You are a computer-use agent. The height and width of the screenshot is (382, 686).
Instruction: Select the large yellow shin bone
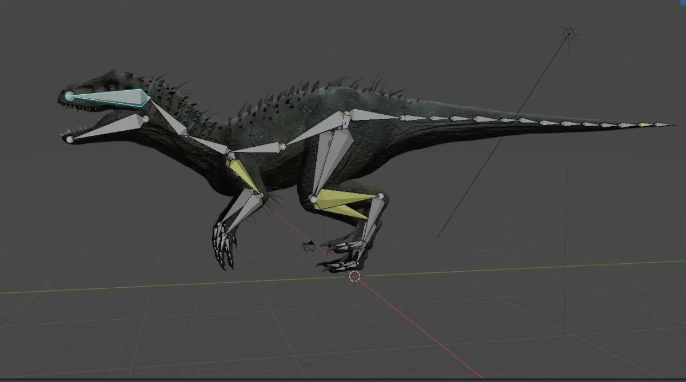(x=345, y=199)
